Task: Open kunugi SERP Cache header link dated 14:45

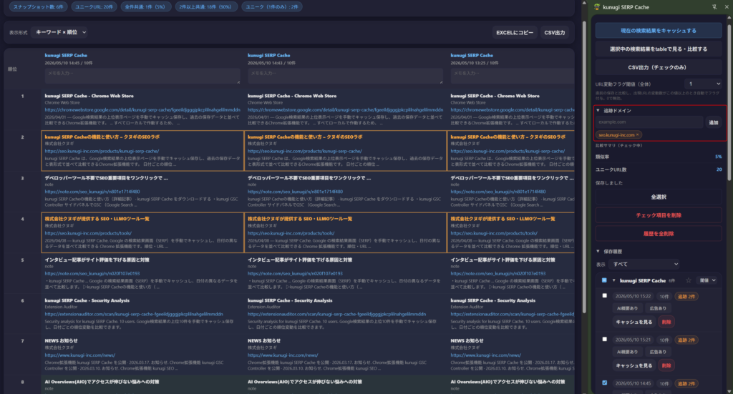Action: coord(66,55)
